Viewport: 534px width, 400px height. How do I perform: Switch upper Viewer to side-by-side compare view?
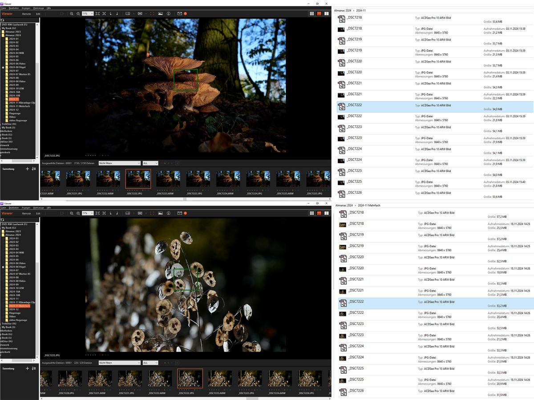click(326, 14)
